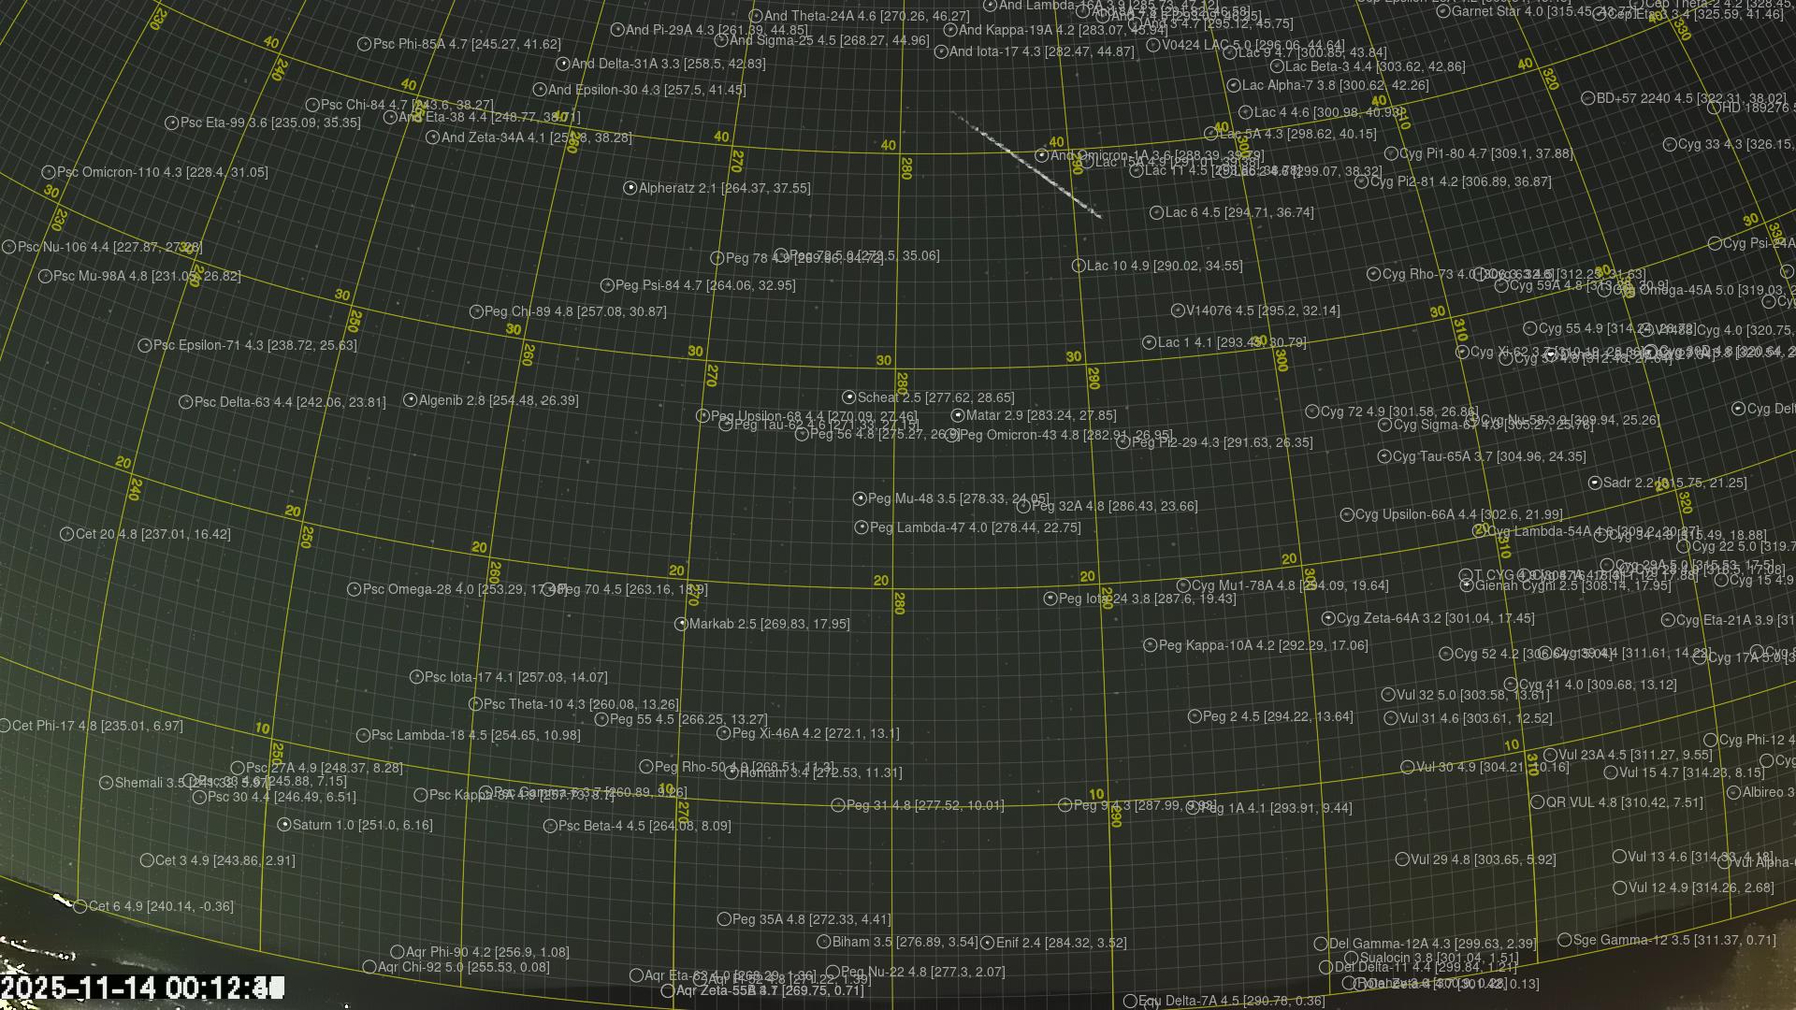Screen dimensions: 1796x1010
Task: Click the Gienah Cygni marker circle
Action: 1467,585
